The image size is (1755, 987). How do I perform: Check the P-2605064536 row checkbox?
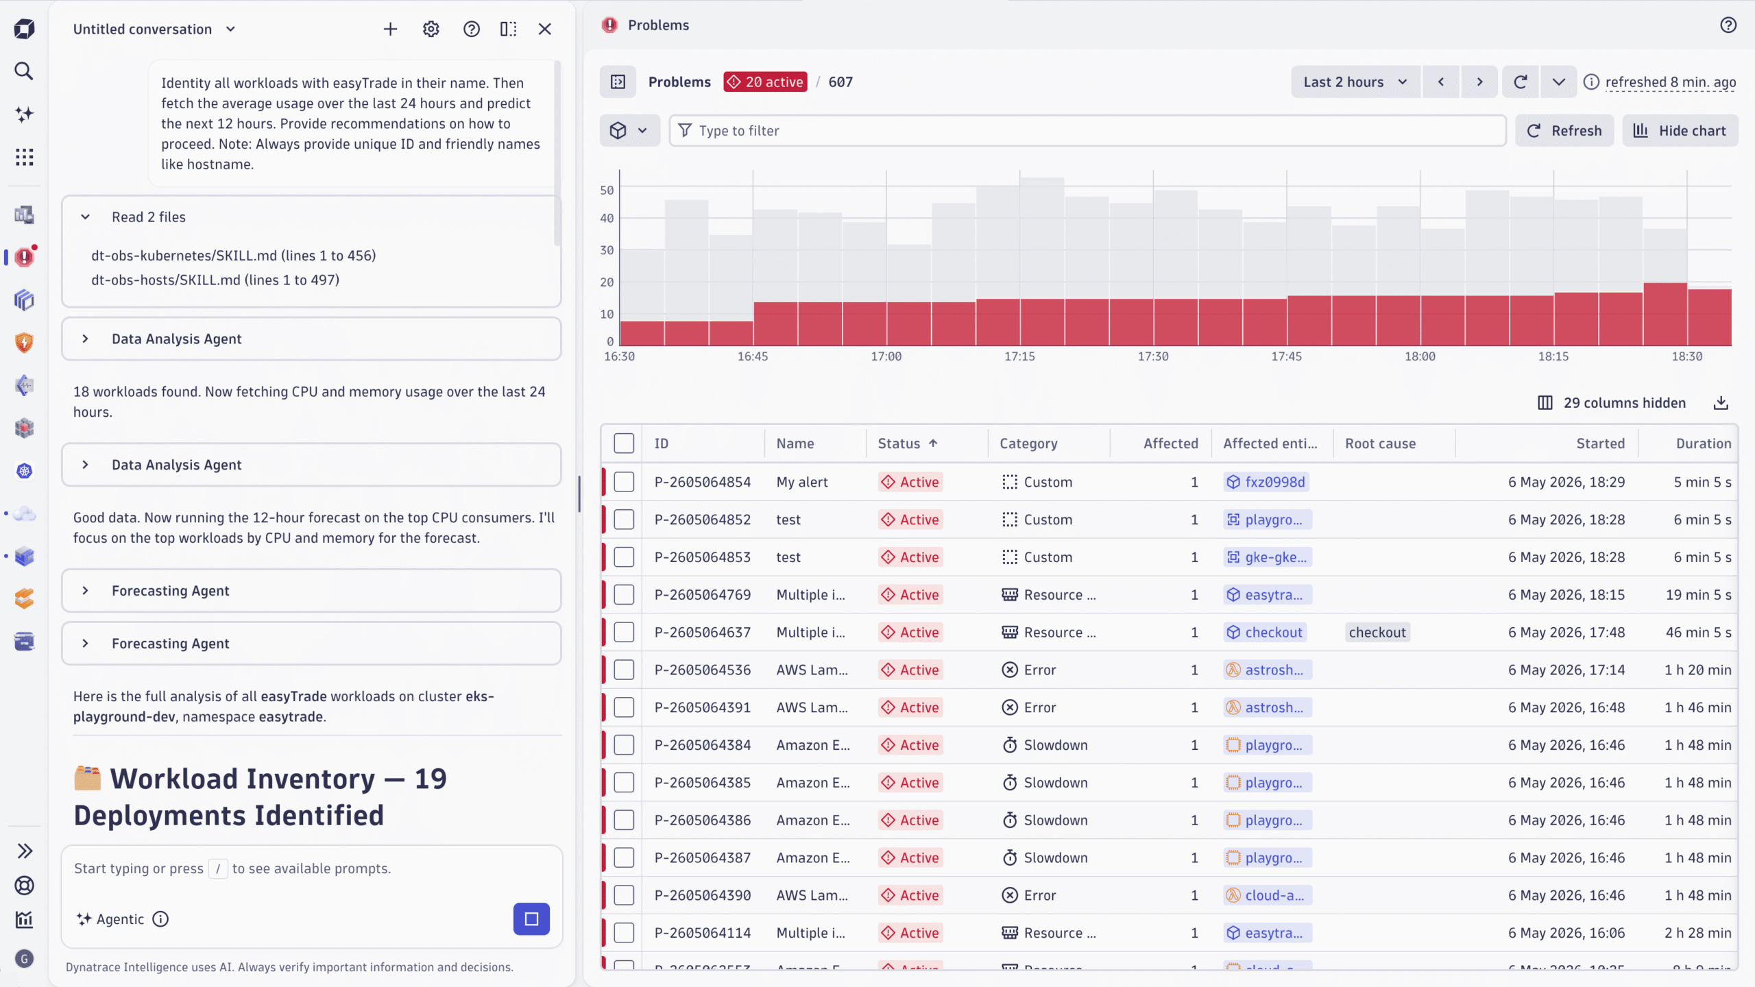[624, 670]
